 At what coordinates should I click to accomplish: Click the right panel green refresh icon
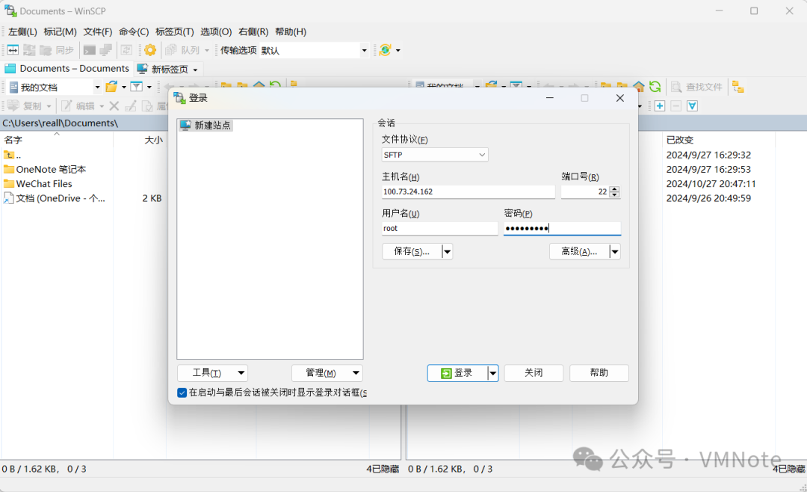(x=655, y=87)
